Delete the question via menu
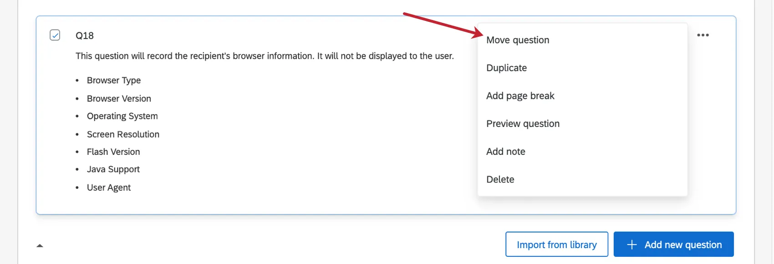This screenshot has height=264, width=774. 500,179
